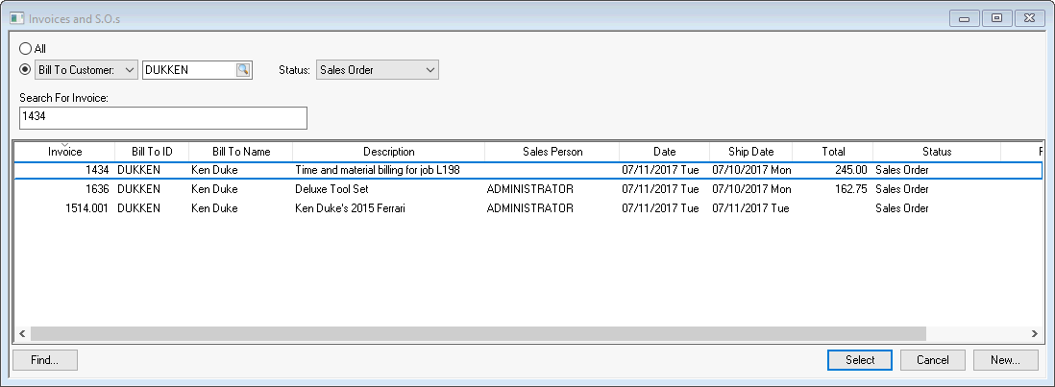Click the Invoices window title bar icon
This screenshot has width=1055, height=387.
tap(16, 18)
